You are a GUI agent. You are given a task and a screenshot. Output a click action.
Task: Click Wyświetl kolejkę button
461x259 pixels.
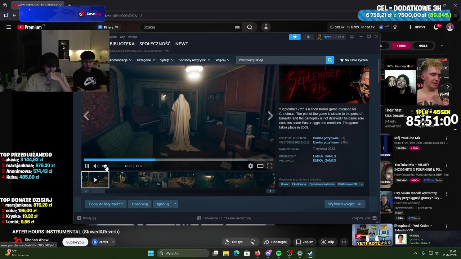tap(345, 204)
